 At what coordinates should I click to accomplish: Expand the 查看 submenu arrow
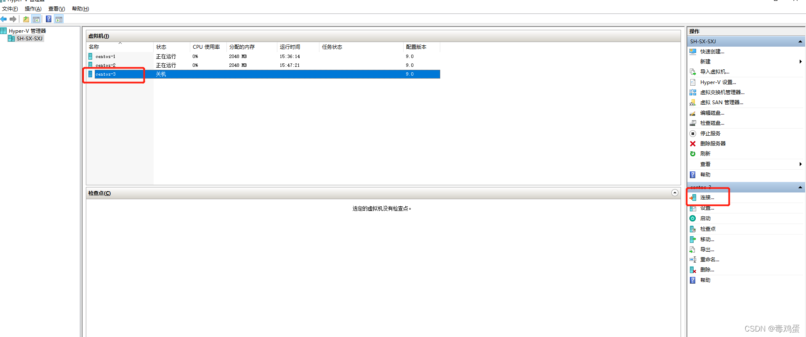tap(800, 164)
